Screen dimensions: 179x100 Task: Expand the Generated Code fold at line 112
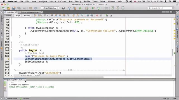(11, 75)
